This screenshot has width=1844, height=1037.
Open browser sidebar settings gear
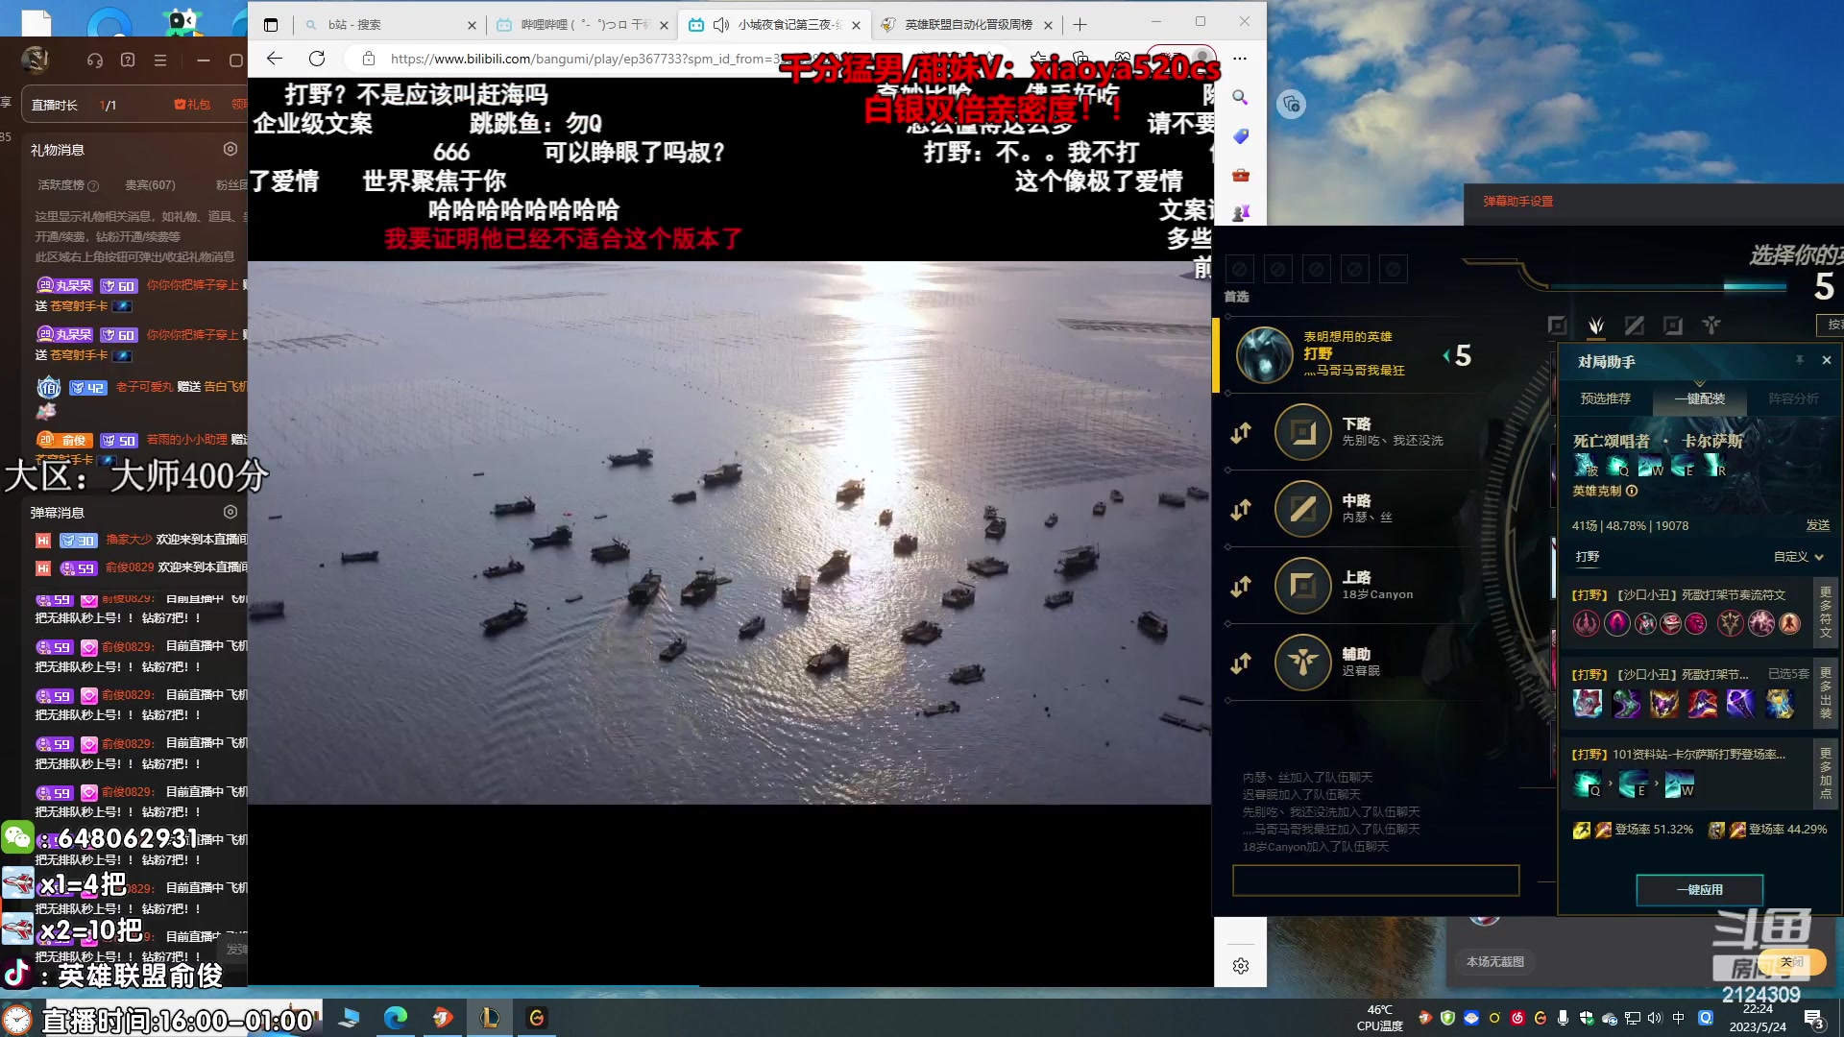(x=1240, y=966)
